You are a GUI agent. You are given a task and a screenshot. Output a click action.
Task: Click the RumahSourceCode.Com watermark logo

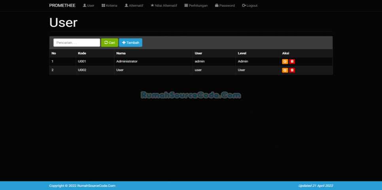tap(191, 95)
